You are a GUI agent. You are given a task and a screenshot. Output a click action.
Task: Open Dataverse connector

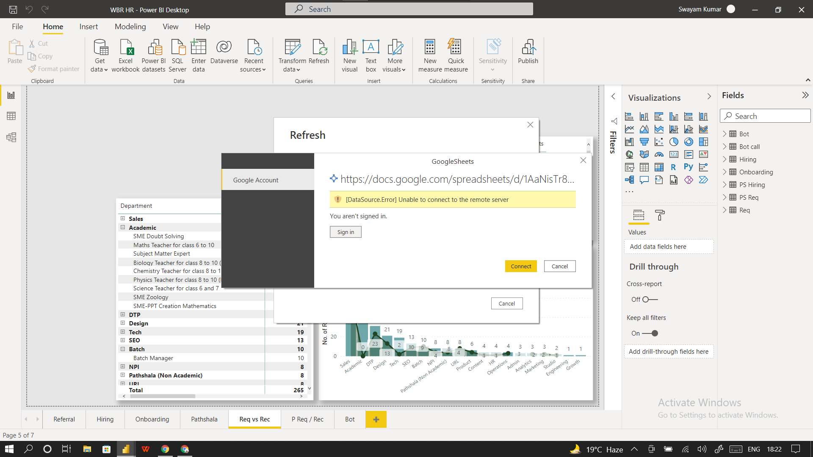pos(224,52)
